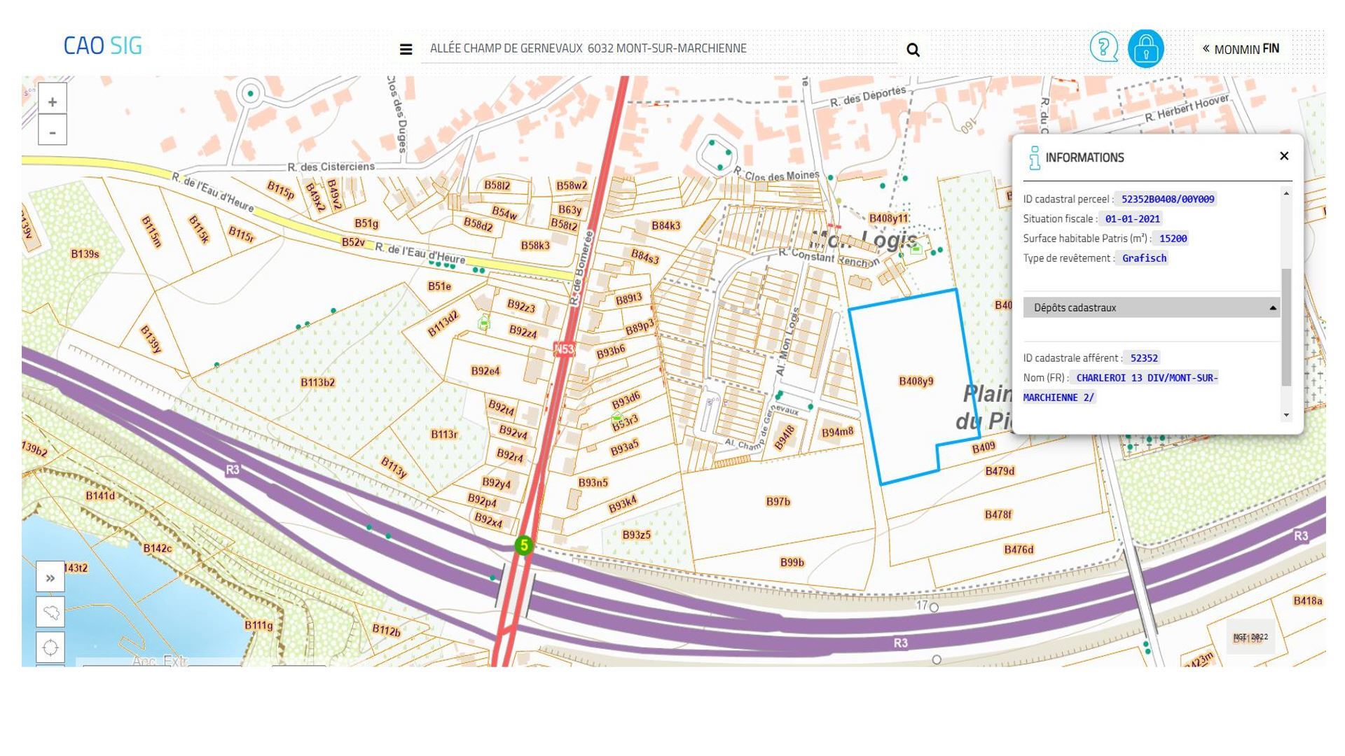Select parcel B97b on the map
1345x756 pixels.
coord(778,501)
